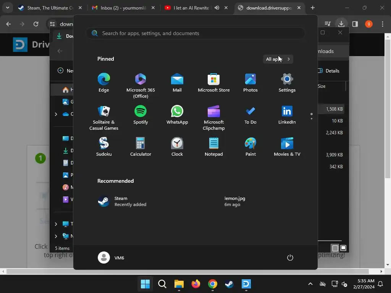Click the horizontal scrollbar in Chrome
The width and height of the screenshot is (391, 293).
coord(187,271)
